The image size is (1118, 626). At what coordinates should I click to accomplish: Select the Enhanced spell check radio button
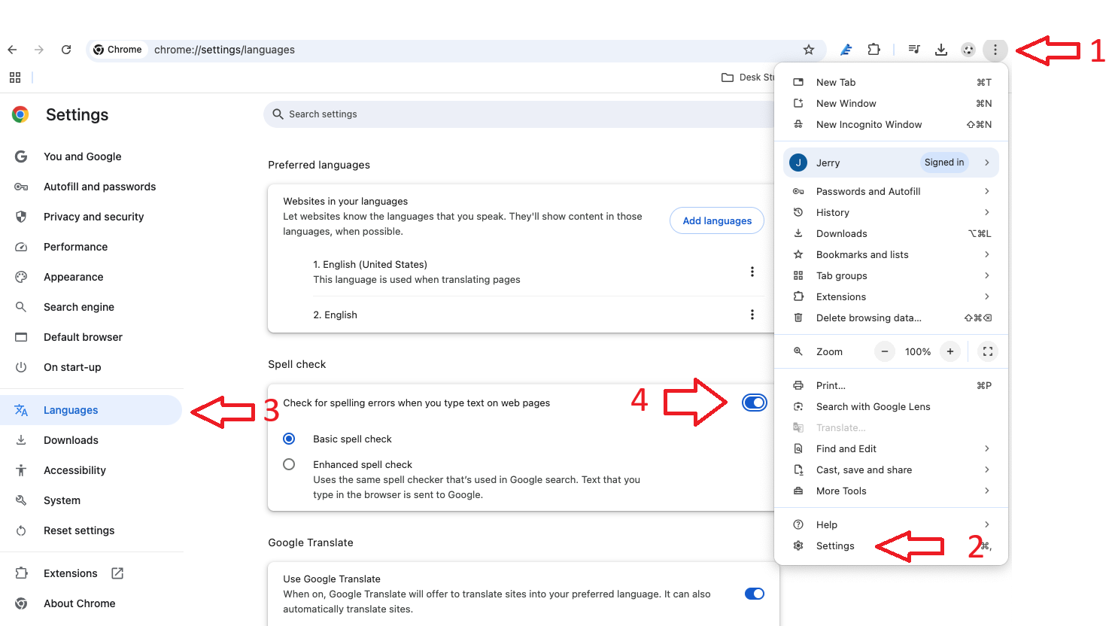(289, 464)
